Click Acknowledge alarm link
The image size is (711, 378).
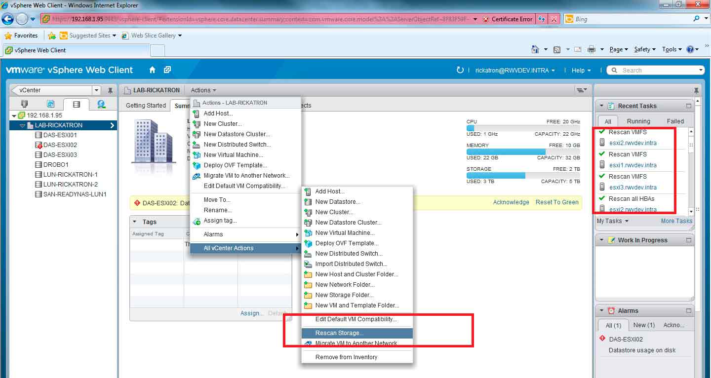coord(511,202)
